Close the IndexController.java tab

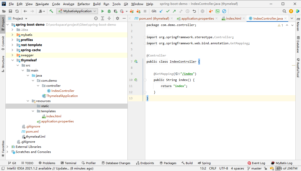[x=286, y=18]
